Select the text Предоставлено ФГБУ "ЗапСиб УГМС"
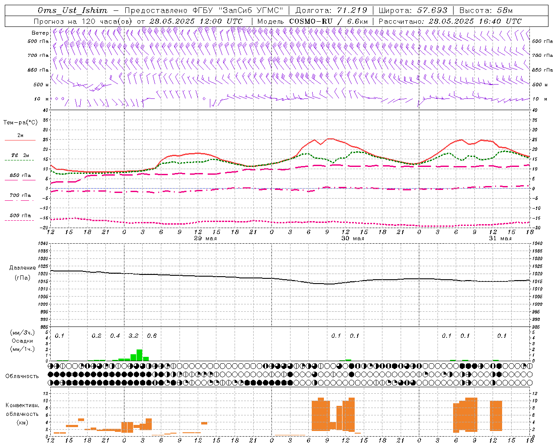The width and height of the screenshot is (555, 444). tap(204, 10)
